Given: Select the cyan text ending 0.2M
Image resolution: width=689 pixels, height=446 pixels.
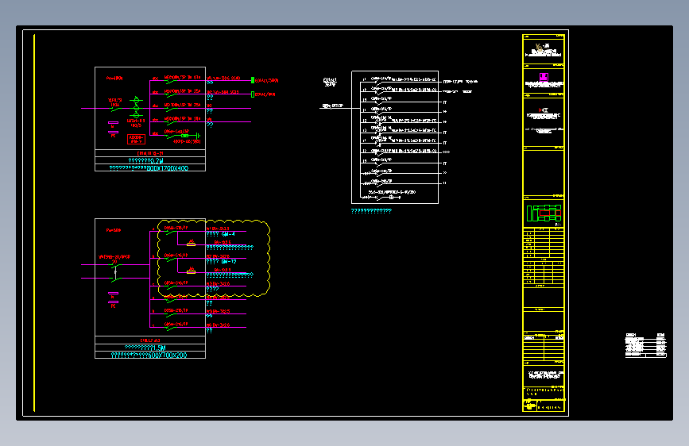Looking at the screenshot, I should (146, 160).
